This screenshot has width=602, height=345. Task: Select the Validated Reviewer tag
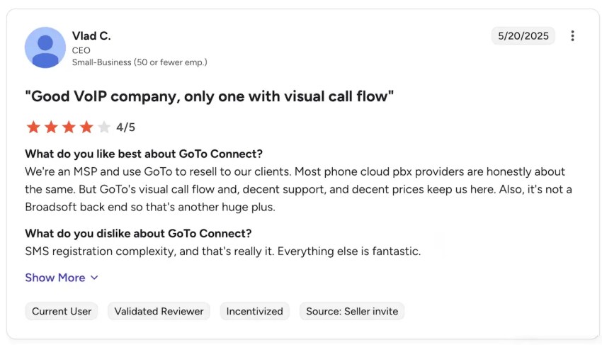tap(159, 311)
